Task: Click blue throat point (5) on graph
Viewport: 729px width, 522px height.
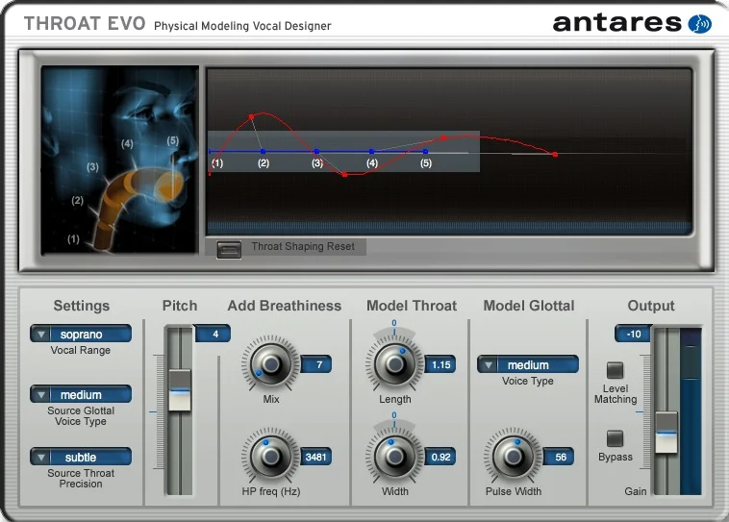Action: [x=425, y=152]
